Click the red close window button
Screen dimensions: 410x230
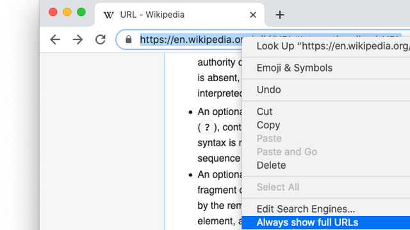coord(53,12)
